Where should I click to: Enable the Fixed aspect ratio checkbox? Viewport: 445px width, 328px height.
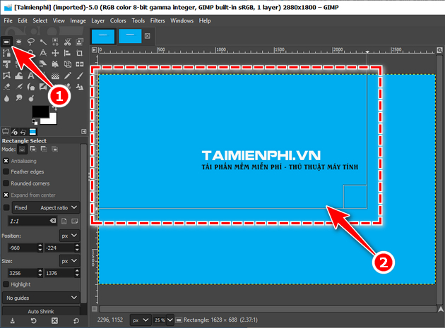point(6,208)
